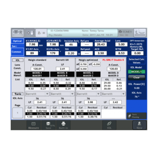Expand the first Barrett dropdown under MODEL1
Viewport: 158px width, 158px height.
click(x=37, y=94)
